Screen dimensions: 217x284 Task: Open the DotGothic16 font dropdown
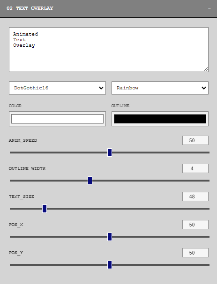(57, 88)
